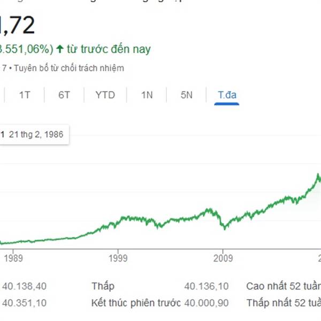The width and height of the screenshot is (321, 321).
Task: Click the Thấp value 40.136,10
Action: [207, 286]
